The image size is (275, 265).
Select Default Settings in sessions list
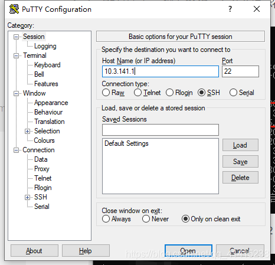[126, 143]
